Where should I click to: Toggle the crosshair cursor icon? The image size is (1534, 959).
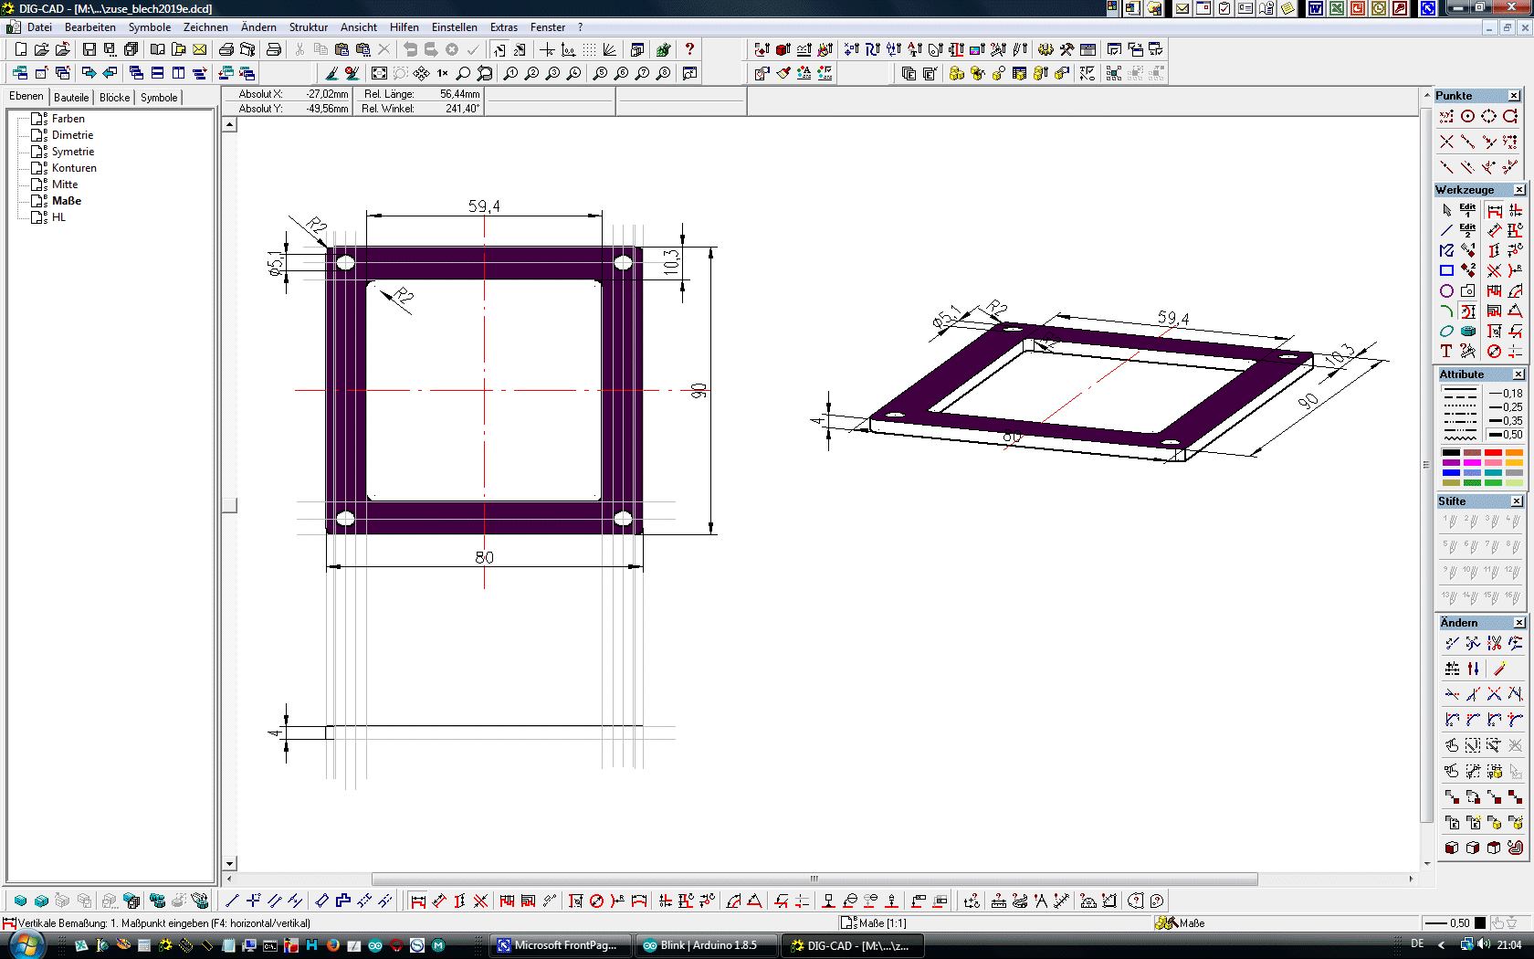[547, 49]
